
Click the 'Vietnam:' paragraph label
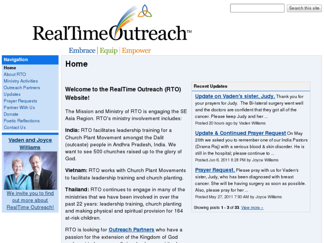click(x=76, y=170)
